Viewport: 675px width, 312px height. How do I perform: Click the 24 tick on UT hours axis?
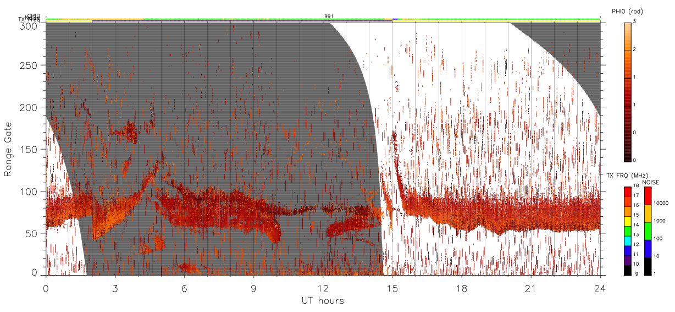600,288
